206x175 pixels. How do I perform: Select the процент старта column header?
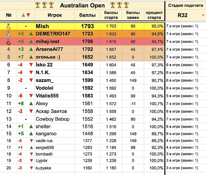[154, 15]
